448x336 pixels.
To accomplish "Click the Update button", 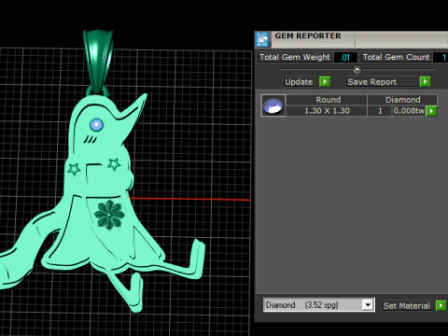I will (301, 82).
